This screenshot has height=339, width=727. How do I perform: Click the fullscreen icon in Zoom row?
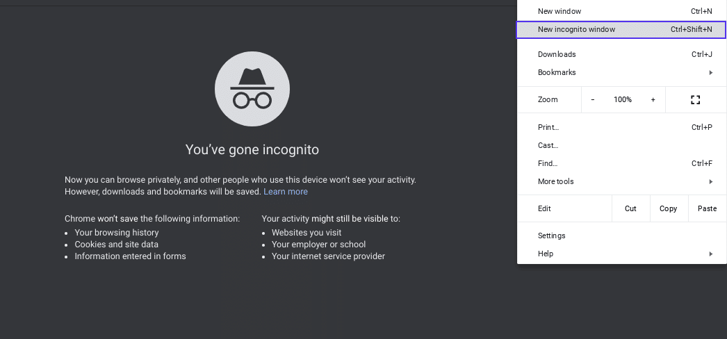(695, 99)
